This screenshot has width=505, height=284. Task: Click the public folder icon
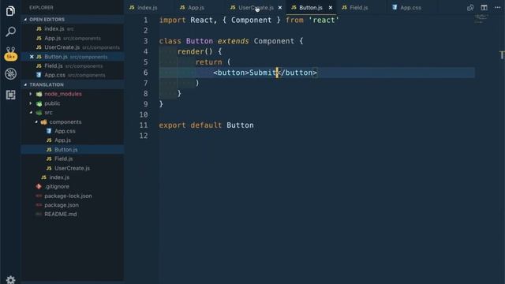[x=39, y=103]
